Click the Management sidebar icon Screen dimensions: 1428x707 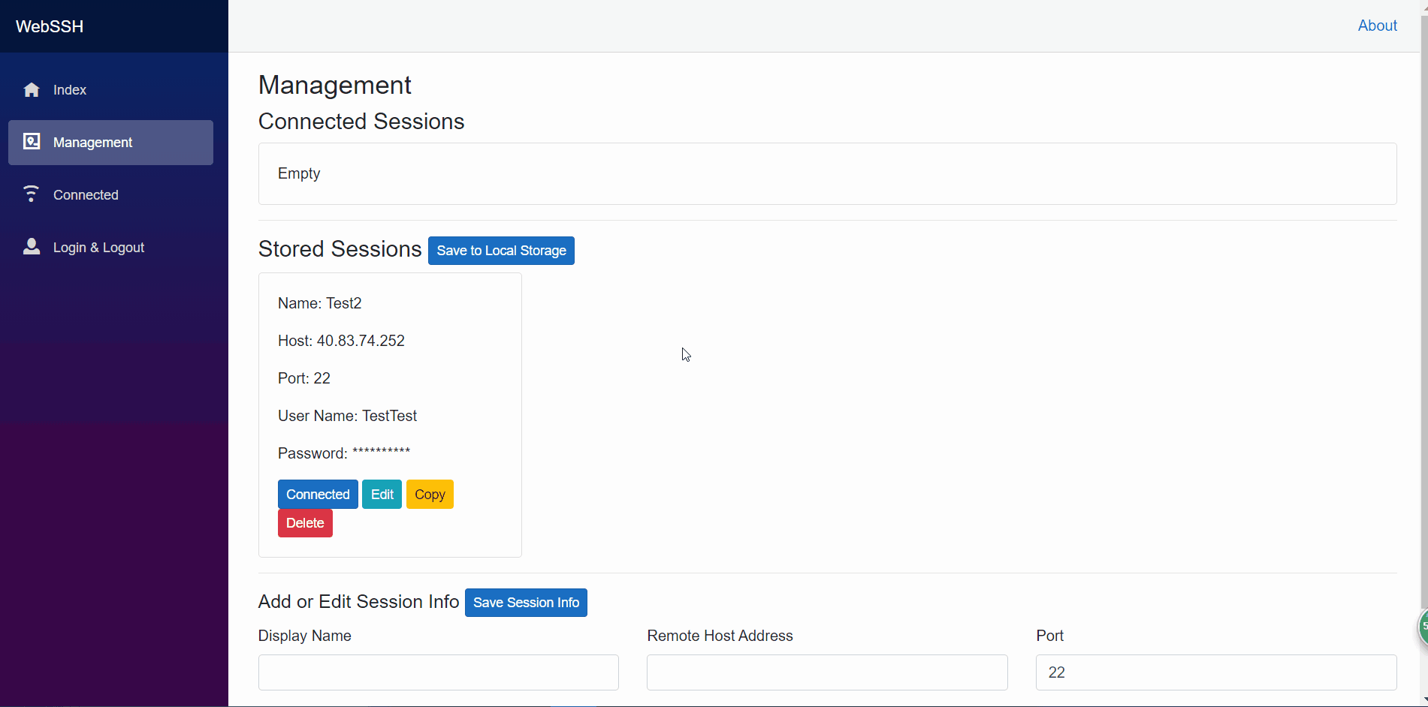(32, 142)
